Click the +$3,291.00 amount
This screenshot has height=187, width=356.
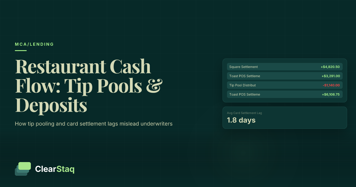(x=331, y=76)
